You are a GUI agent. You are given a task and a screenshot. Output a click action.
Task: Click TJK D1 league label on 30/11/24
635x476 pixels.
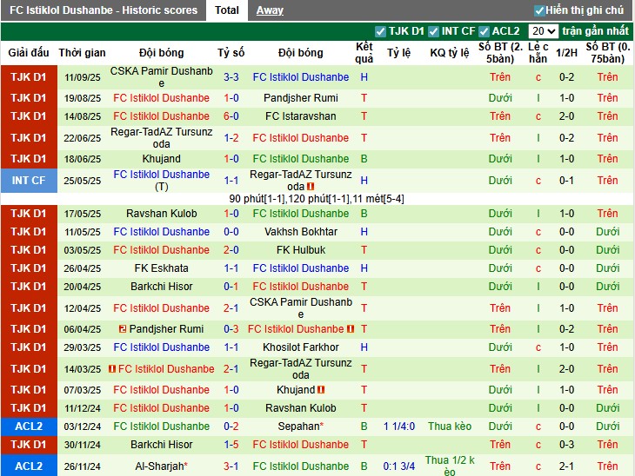coord(29,445)
